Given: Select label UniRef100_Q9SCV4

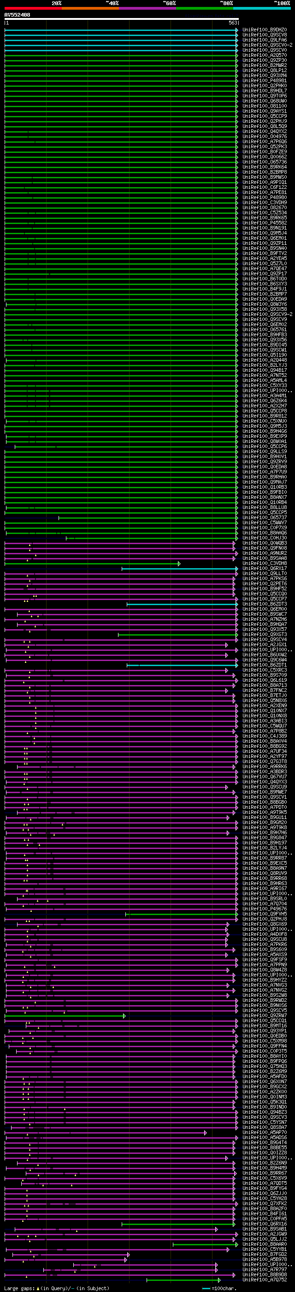Looking at the screenshot, I should tap(265, 640).
